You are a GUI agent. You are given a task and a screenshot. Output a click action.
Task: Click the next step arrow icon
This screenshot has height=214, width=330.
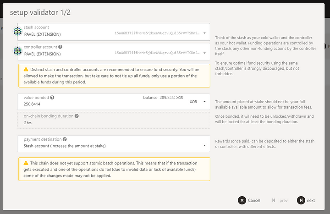(301, 200)
